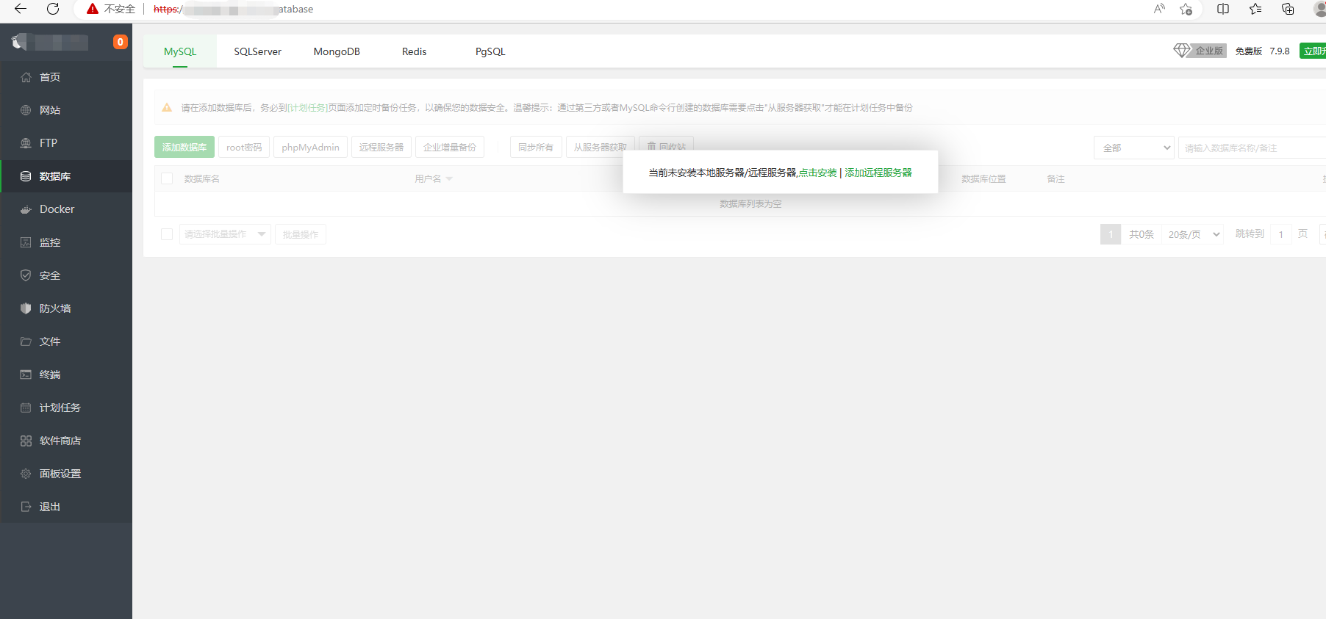Switch to the Redis tab
Image resolution: width=1326 pixels, height=619 pixels.
point(414,51)
